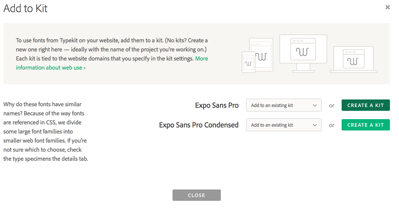
Task: Create a kit for Expo Sans Pro Condensed
Action: 365,125
